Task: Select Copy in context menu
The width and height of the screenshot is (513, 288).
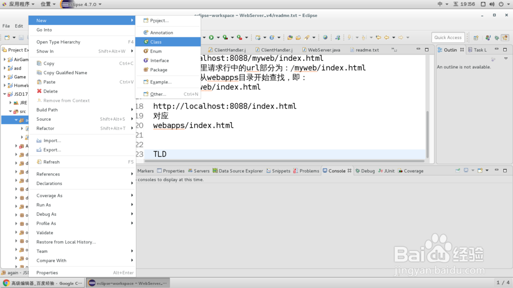Action: tap(82, 63)
